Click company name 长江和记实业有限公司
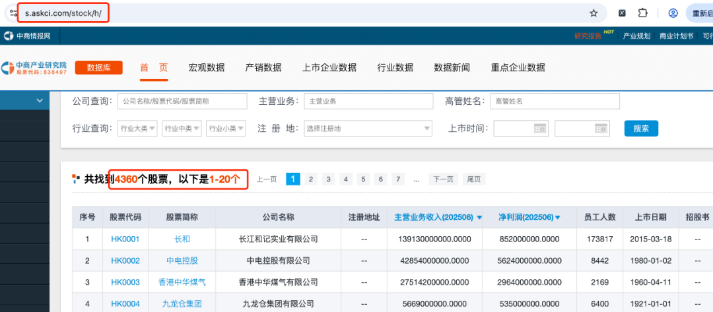 [x=279, y=239]
